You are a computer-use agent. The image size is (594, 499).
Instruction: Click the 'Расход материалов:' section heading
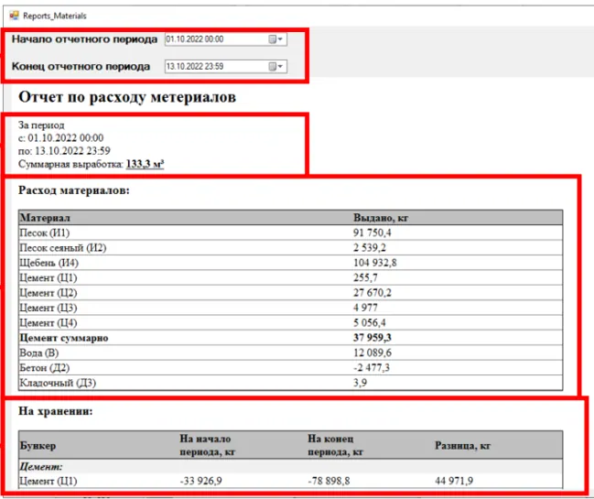click(74, 190)
